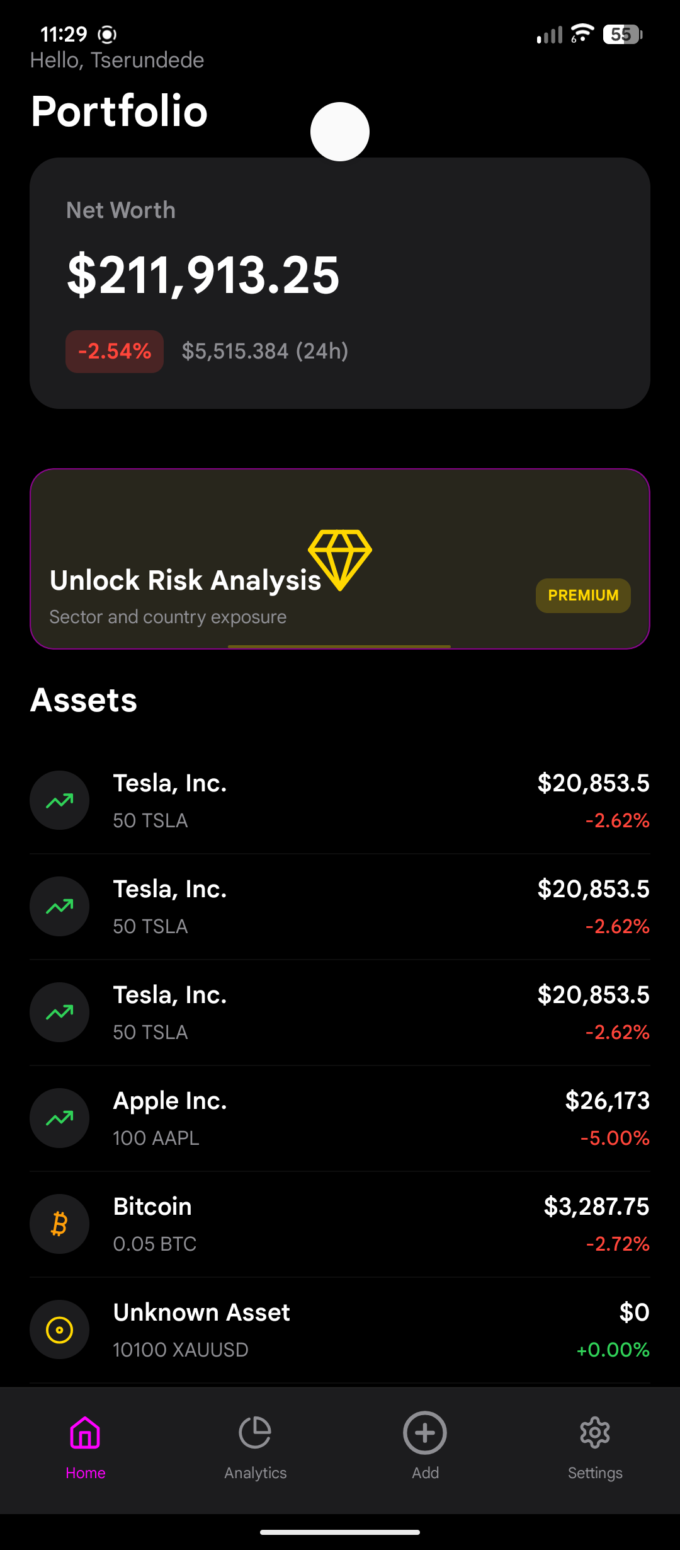Viewport: 680px width, 1550px height.
Task: Open the Home tab icon
Action: click(x=85, y=1433)
